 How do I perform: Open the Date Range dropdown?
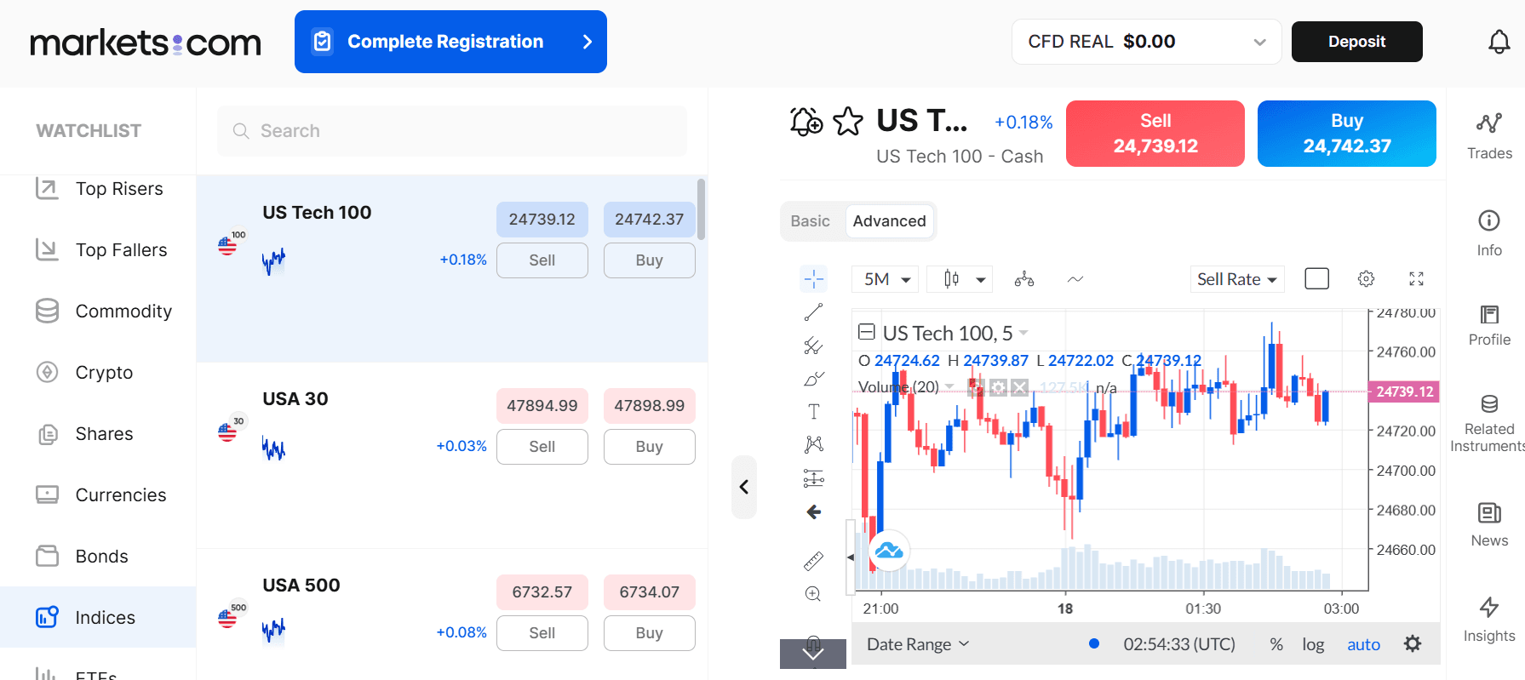[916, 644]
